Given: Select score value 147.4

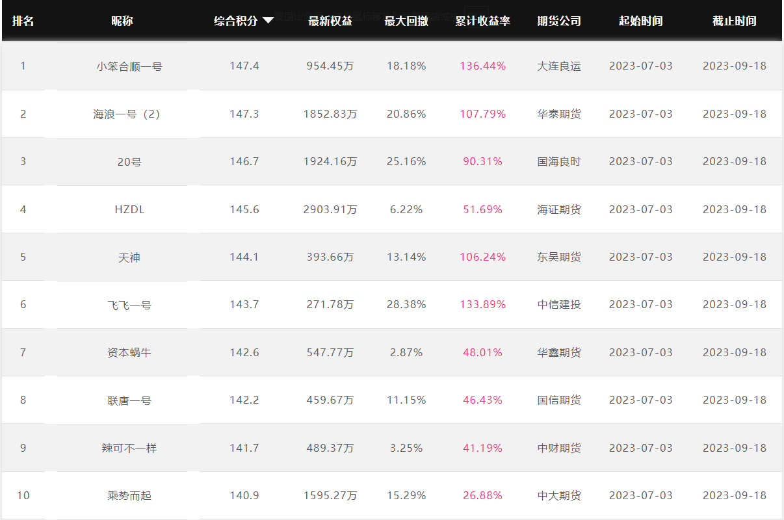Looking at the screenshot, I should [x=244, y=66].
